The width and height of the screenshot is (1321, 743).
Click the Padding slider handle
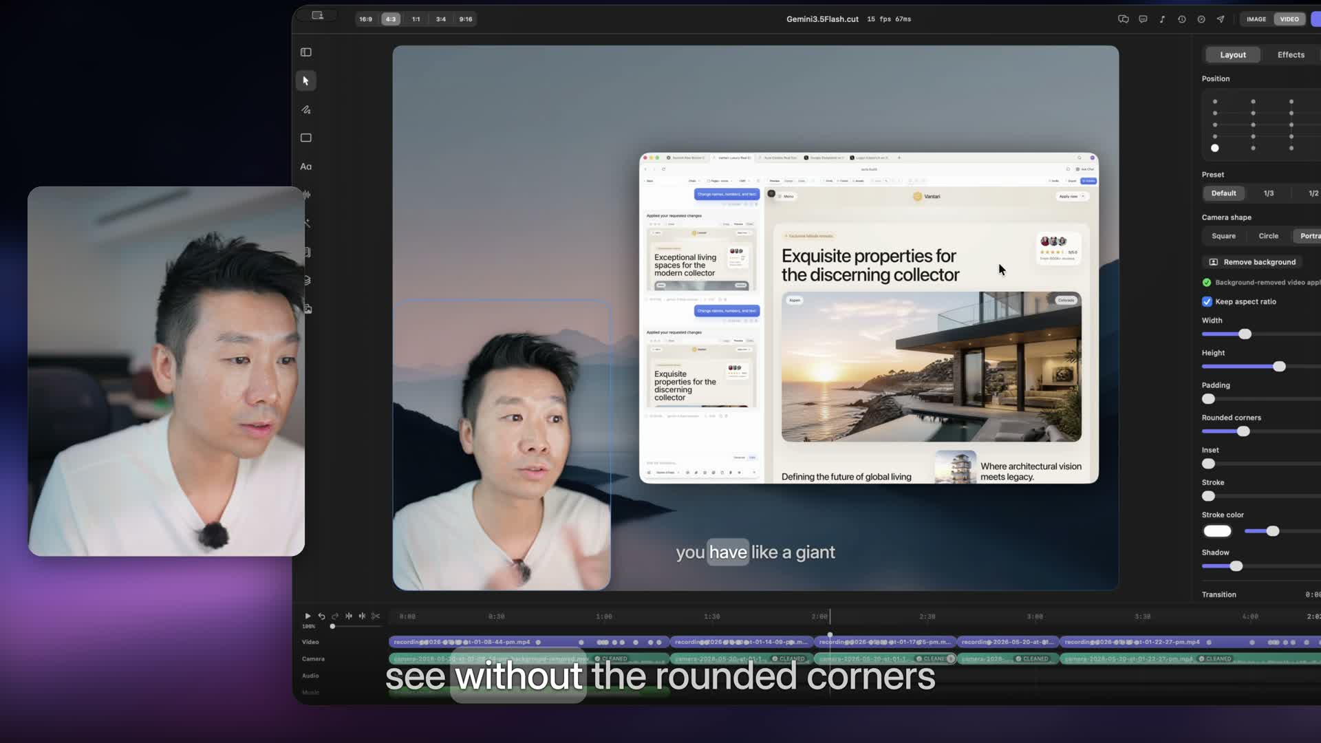[1208, 399]
